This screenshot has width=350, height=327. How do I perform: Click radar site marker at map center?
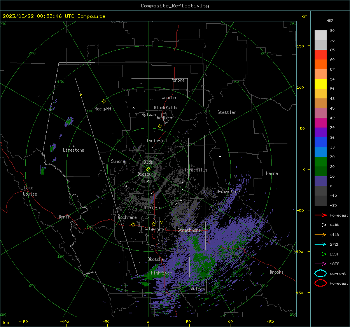point(149,169)
